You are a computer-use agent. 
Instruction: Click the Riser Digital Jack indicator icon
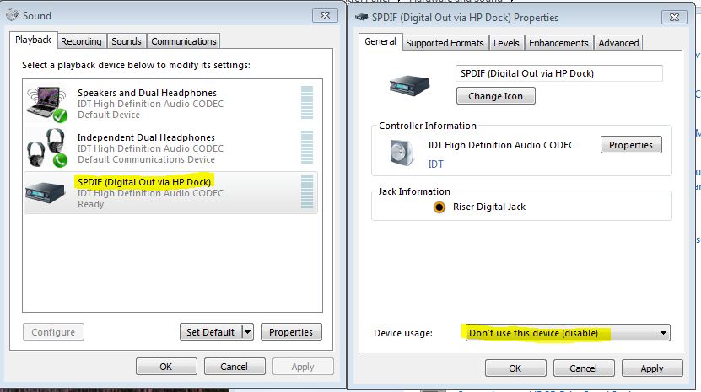coord(439,207)
